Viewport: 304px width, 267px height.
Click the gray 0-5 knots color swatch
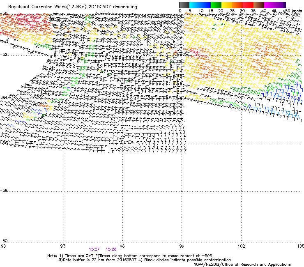(x=184, y=5)
